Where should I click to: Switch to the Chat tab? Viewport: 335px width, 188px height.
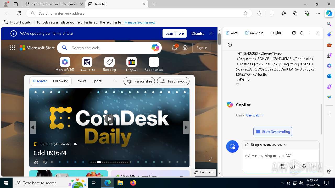point(232,33)
